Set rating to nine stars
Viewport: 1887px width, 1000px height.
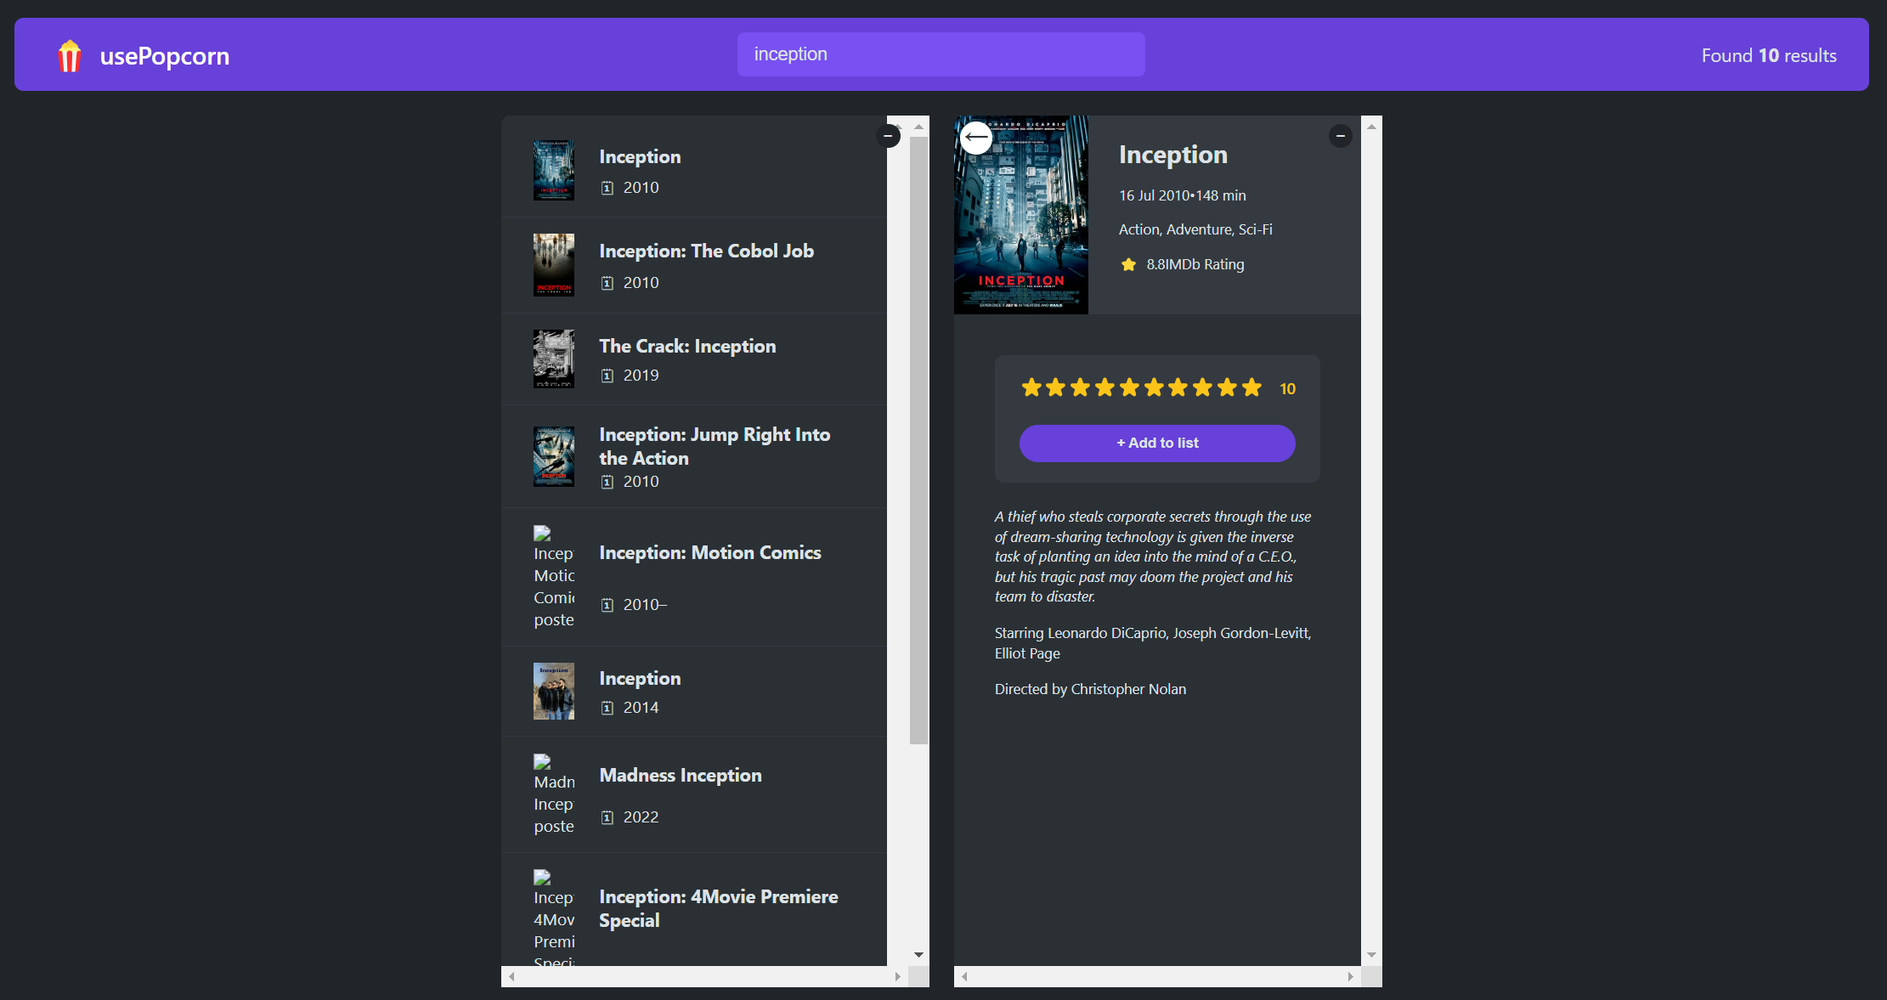[x=1227, y=388]
